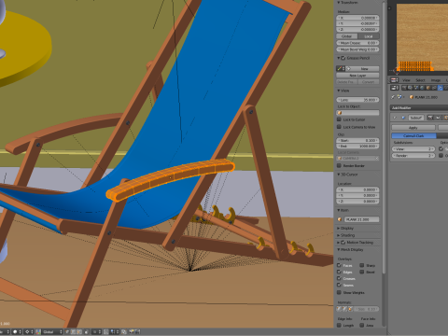The width and height of the screenshot is (448, 336).
Task: Open the Object properties tab icon
Action: click(x=428, y=88)
